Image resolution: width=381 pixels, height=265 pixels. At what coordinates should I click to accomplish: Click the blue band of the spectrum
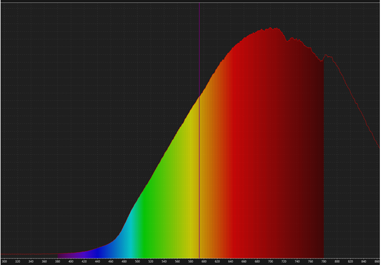(x=103, y=249)
